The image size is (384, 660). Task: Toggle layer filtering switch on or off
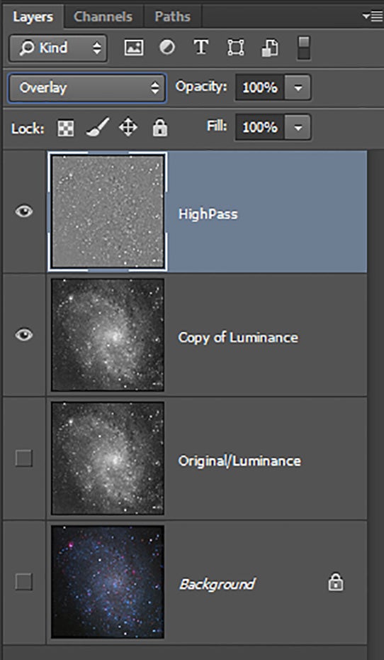(x=304, y=47)
